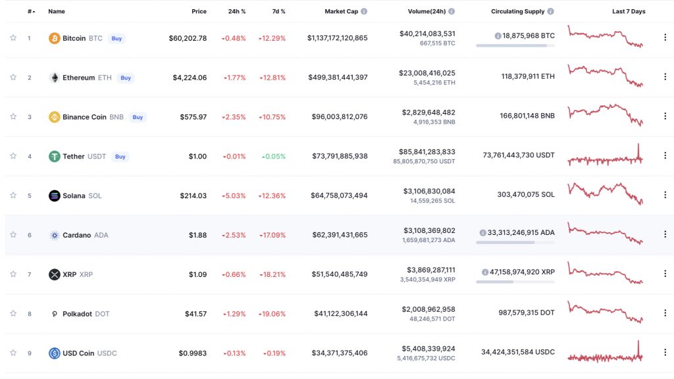Click the USD Coin logo icon
Image resolution: width=674 pixels, height=379 pixels.
[54, 353]
